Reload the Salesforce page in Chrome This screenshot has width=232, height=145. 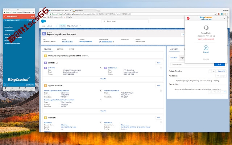click(x=47, y=14)
